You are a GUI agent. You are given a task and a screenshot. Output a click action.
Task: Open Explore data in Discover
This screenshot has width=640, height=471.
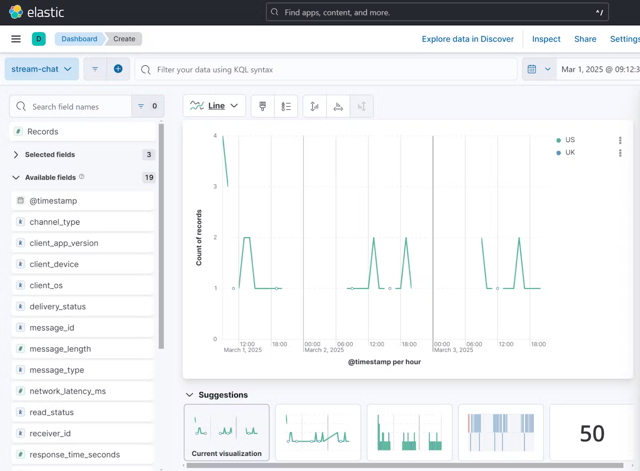click(x=468, y=39)
